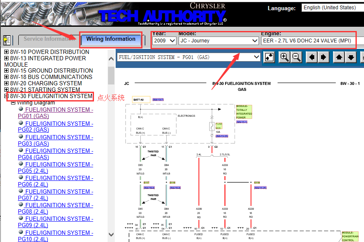Click the FUSE M23 component label
Screen dimensions: 364x242
(x=219, y=126)
